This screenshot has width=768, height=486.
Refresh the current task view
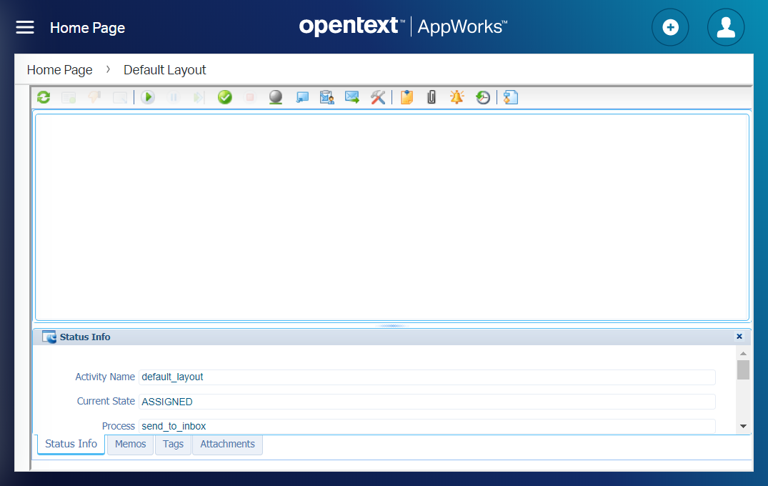[x=43, y=97]
